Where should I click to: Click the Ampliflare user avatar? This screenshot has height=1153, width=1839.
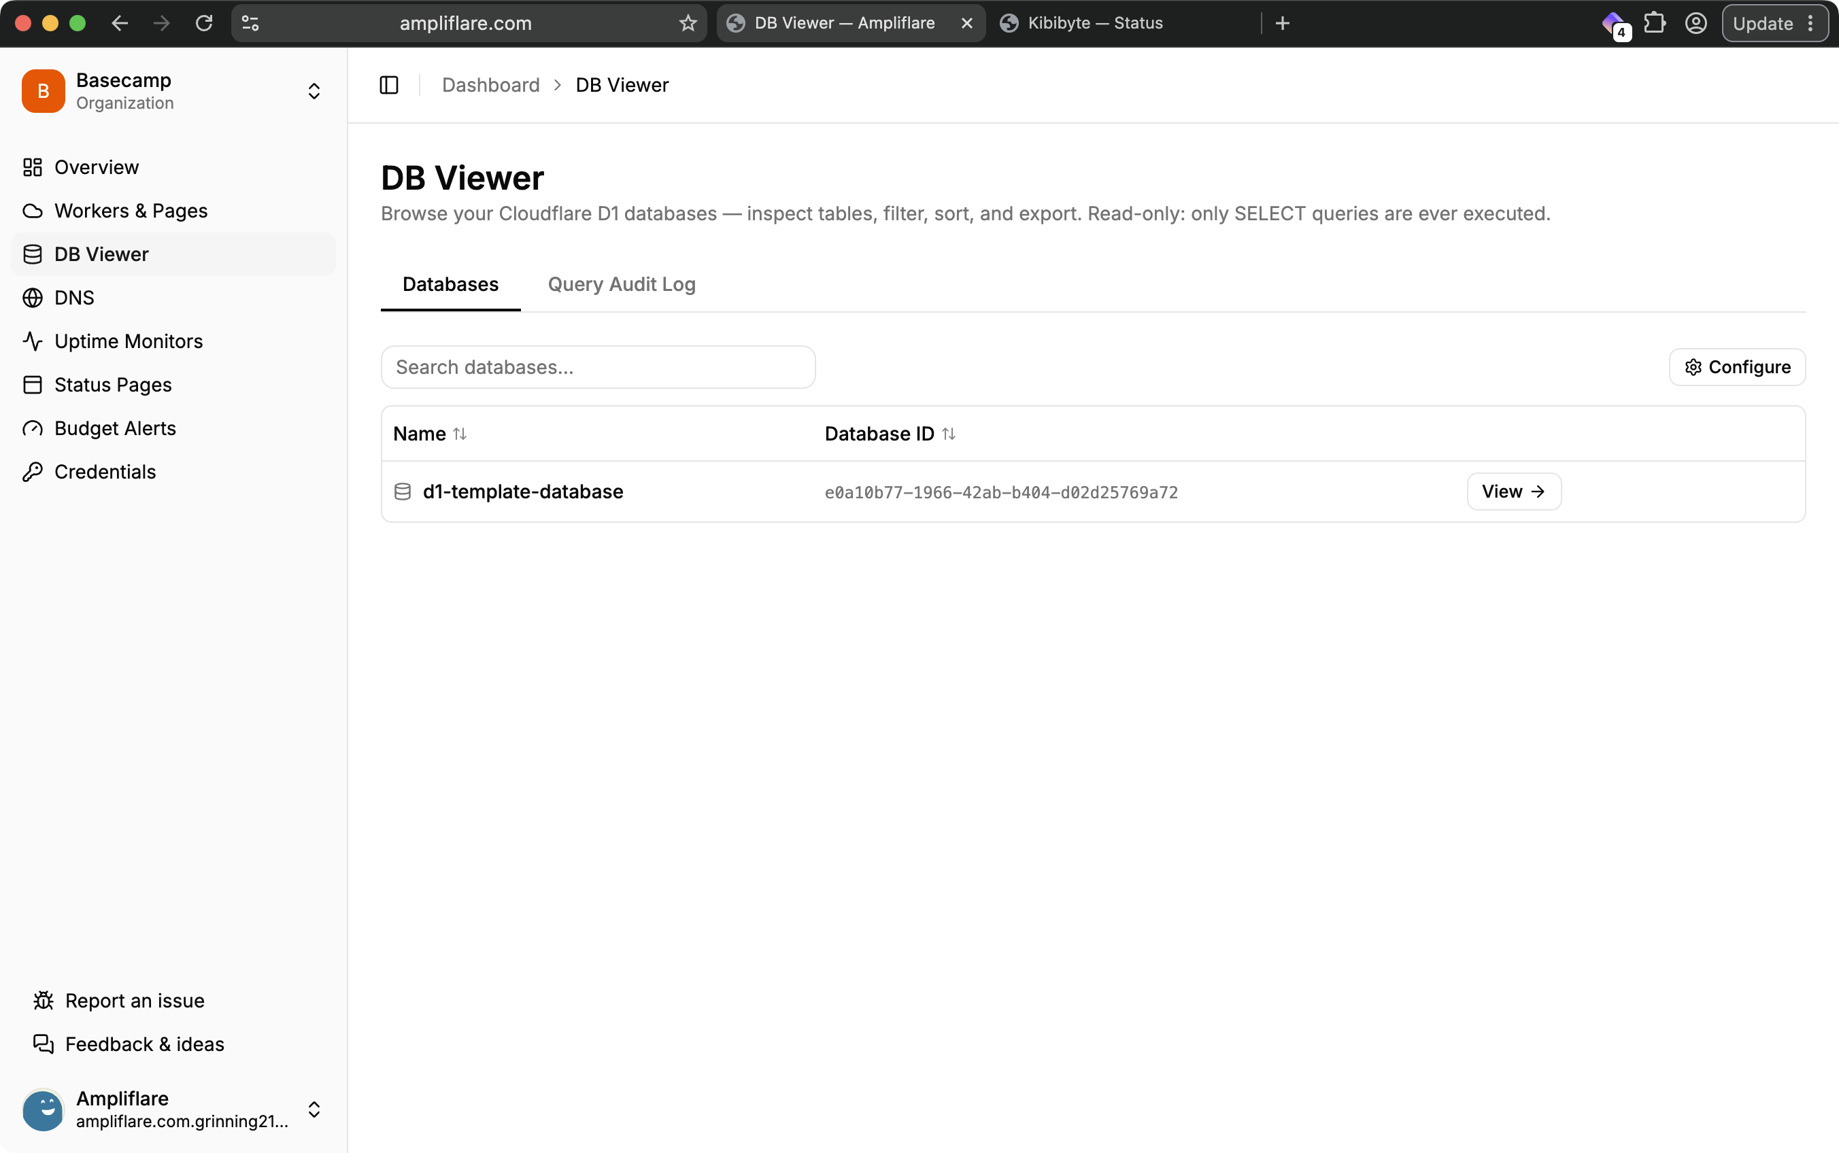pyautogui.click(x=44, y=1109)
